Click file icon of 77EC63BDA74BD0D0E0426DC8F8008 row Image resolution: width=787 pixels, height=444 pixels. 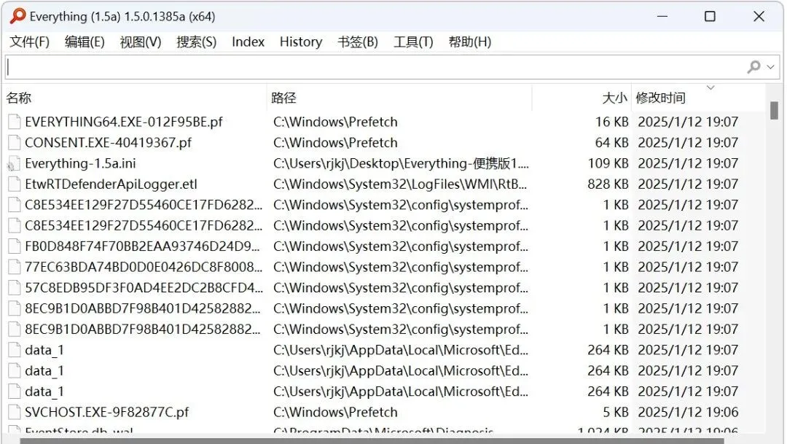(15, 268)
